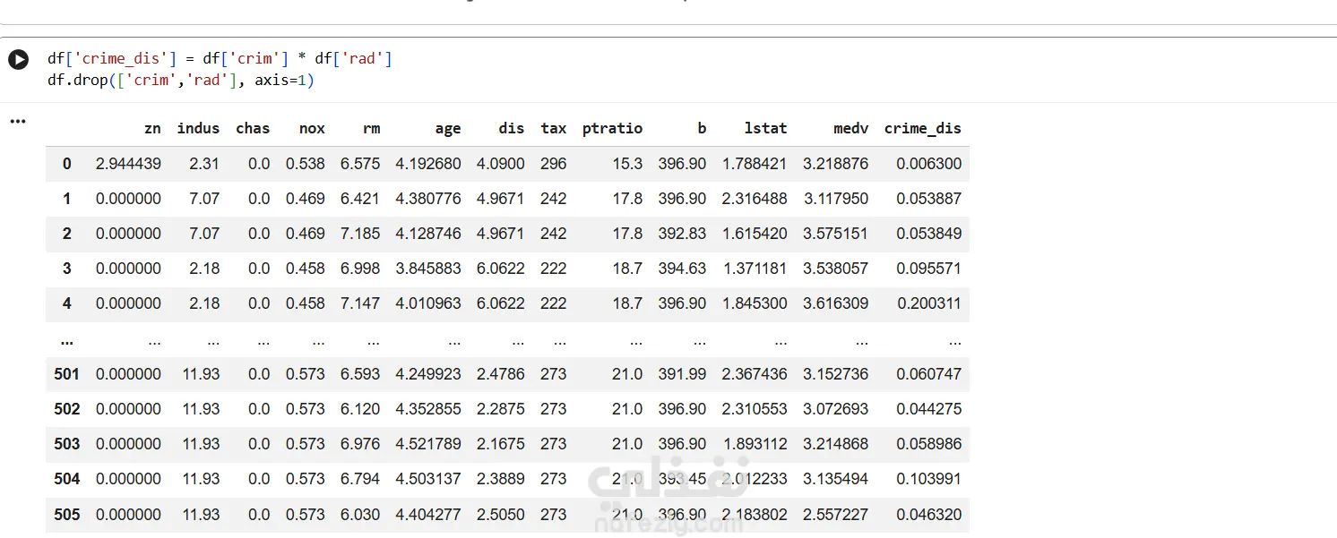Click row index 1
The width and height of the screenshot is (1337, 538).
(x=66, y=199)
